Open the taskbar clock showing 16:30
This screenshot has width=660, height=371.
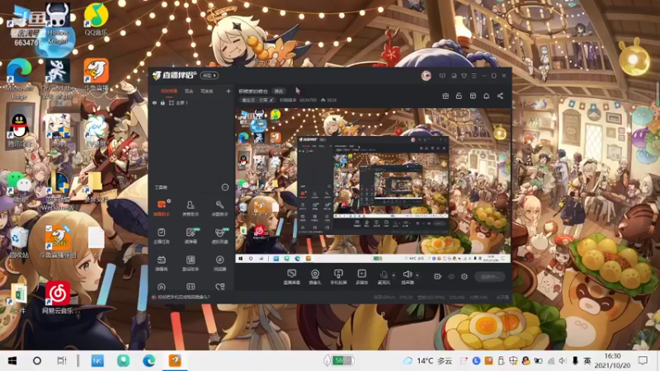pyautogui.click(x=612, y=360)
